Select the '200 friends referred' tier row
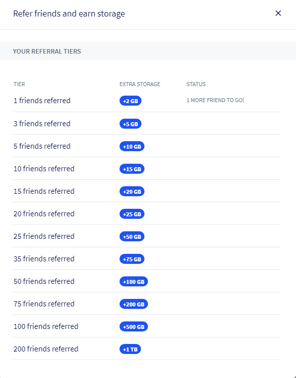Screen dimensions: 296x378 coord(147,349)
